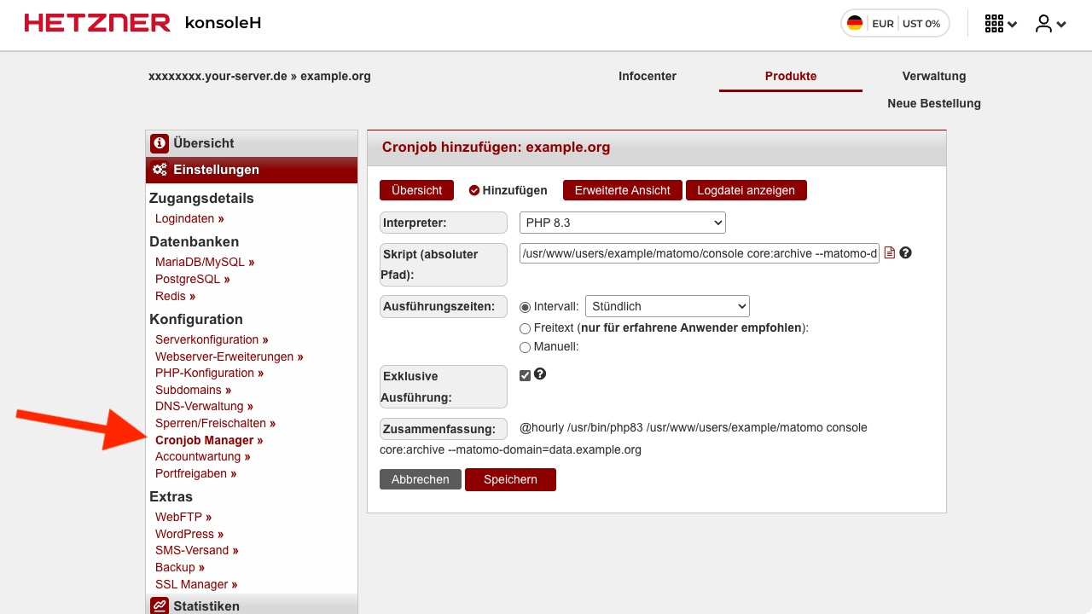
Task: Click the Statistiken chart icon
Action: point(160,605)
